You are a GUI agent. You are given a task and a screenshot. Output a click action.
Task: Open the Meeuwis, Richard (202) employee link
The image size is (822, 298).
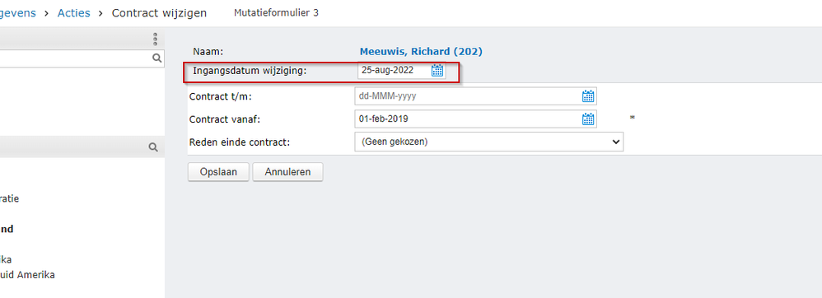tap(421, 51)
